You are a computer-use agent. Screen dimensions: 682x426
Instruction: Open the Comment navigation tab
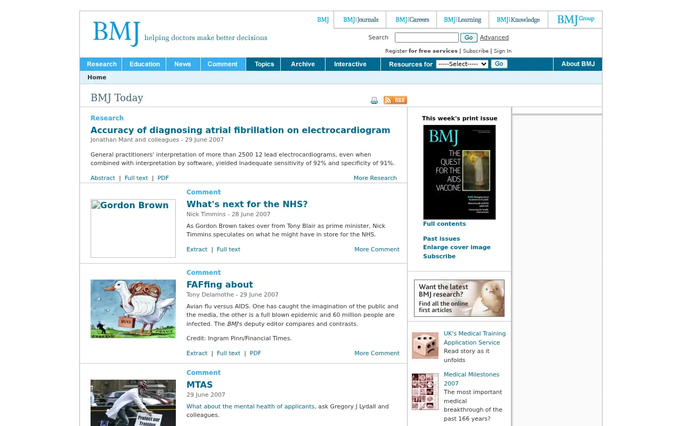click(223, 64)
